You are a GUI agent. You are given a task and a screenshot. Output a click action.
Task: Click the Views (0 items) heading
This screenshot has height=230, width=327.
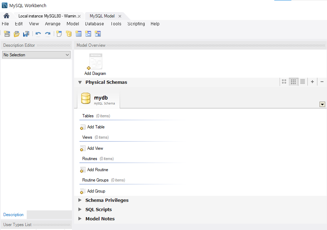point(95,137)
